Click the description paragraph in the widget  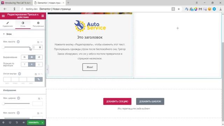coord(90,51)
